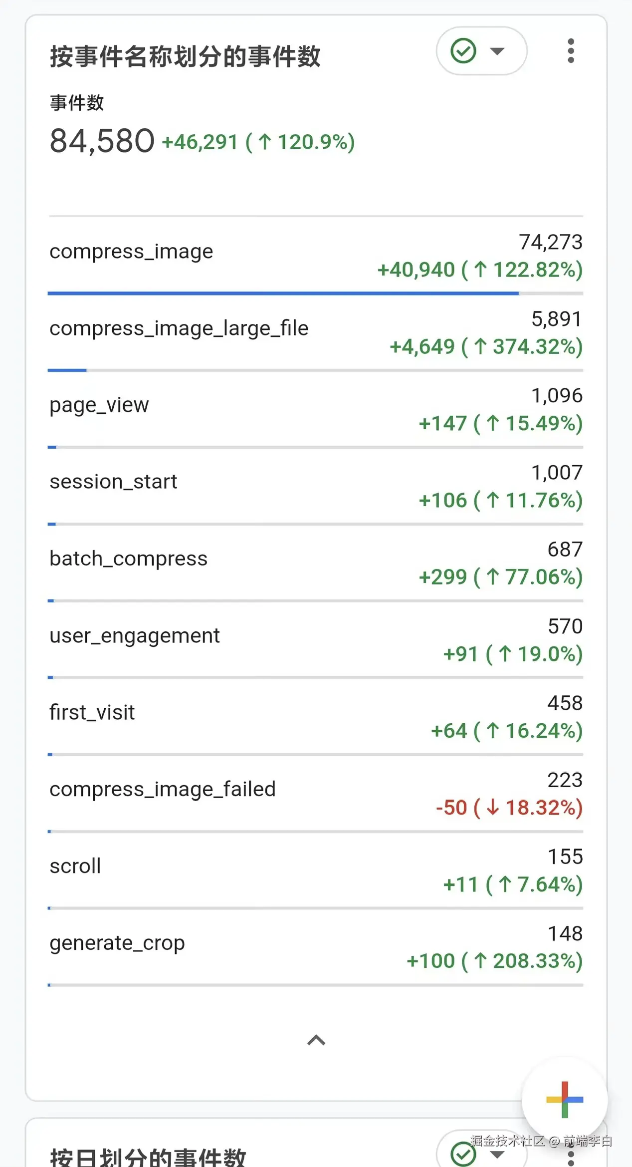This screenshot has width=632, height=1167.
Task: Click the total event count 84,580
Action: [x=102, y=141]
